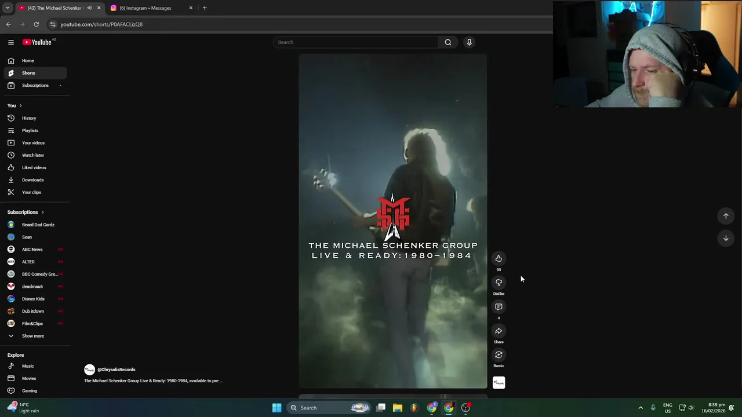This screenshot has width=742, height=417.
Task: Open the Windows Start menu
Action: [277, 408]
